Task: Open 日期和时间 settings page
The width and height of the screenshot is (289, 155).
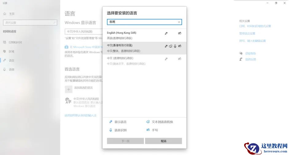Action: coord(15,42)
